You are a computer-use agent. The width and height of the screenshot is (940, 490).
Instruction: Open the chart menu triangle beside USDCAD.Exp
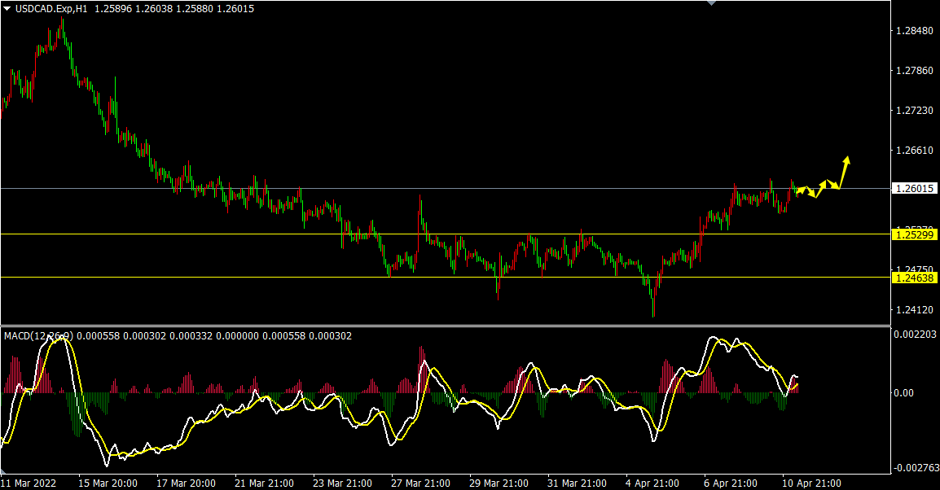tap(7, 8)
